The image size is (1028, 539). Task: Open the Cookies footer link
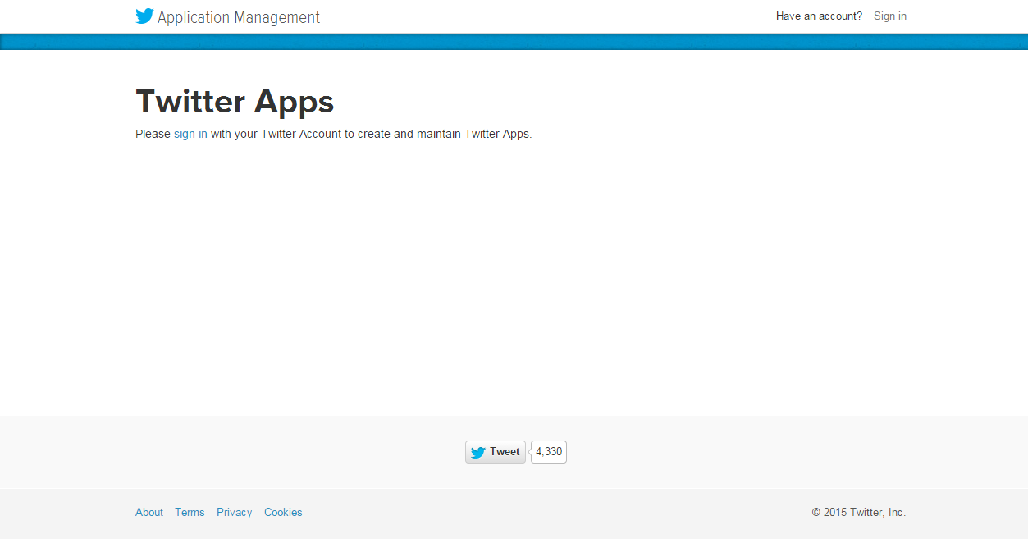(x=283, y=512)
